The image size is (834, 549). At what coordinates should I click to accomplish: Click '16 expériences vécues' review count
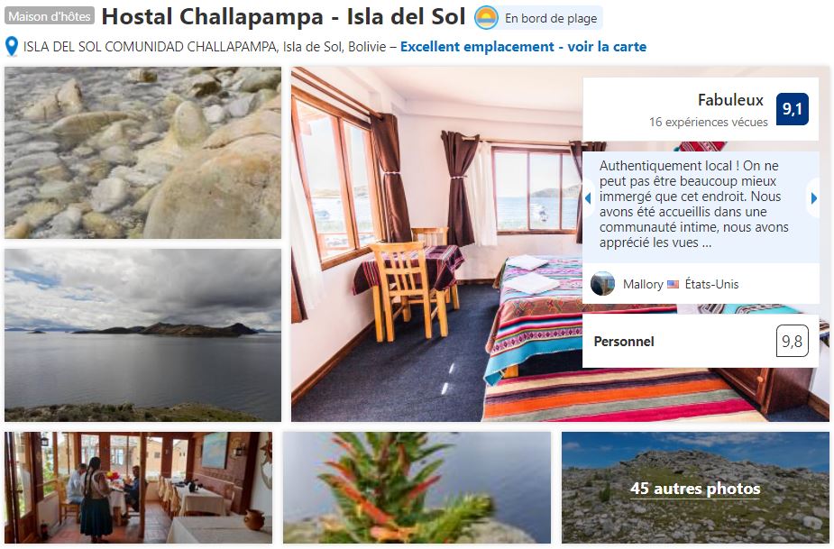coord(709,122)
